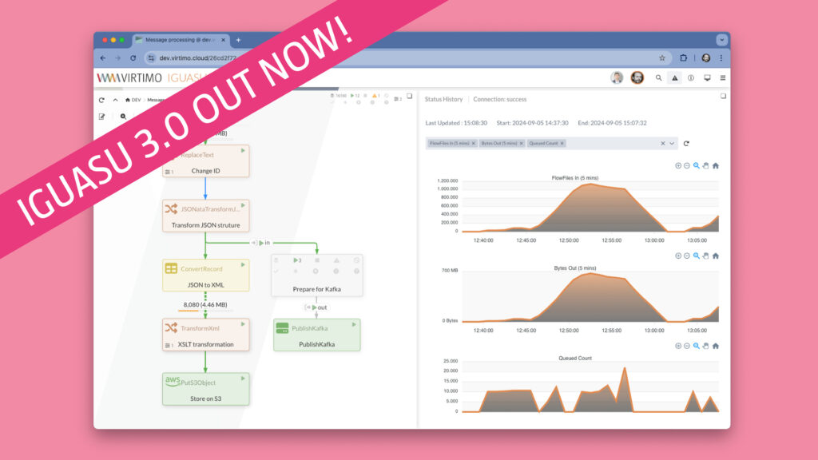Select the Store on S3 processor
818x460 pixels.
(x=205, y=389)
